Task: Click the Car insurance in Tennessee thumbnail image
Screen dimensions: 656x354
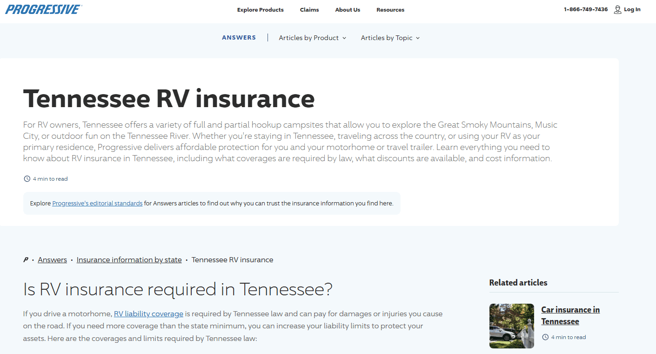Action: click(x=512, y=326)
